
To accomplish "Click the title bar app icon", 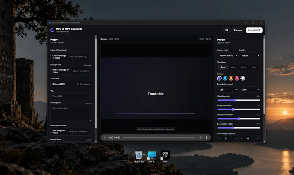I will [50, 22].
